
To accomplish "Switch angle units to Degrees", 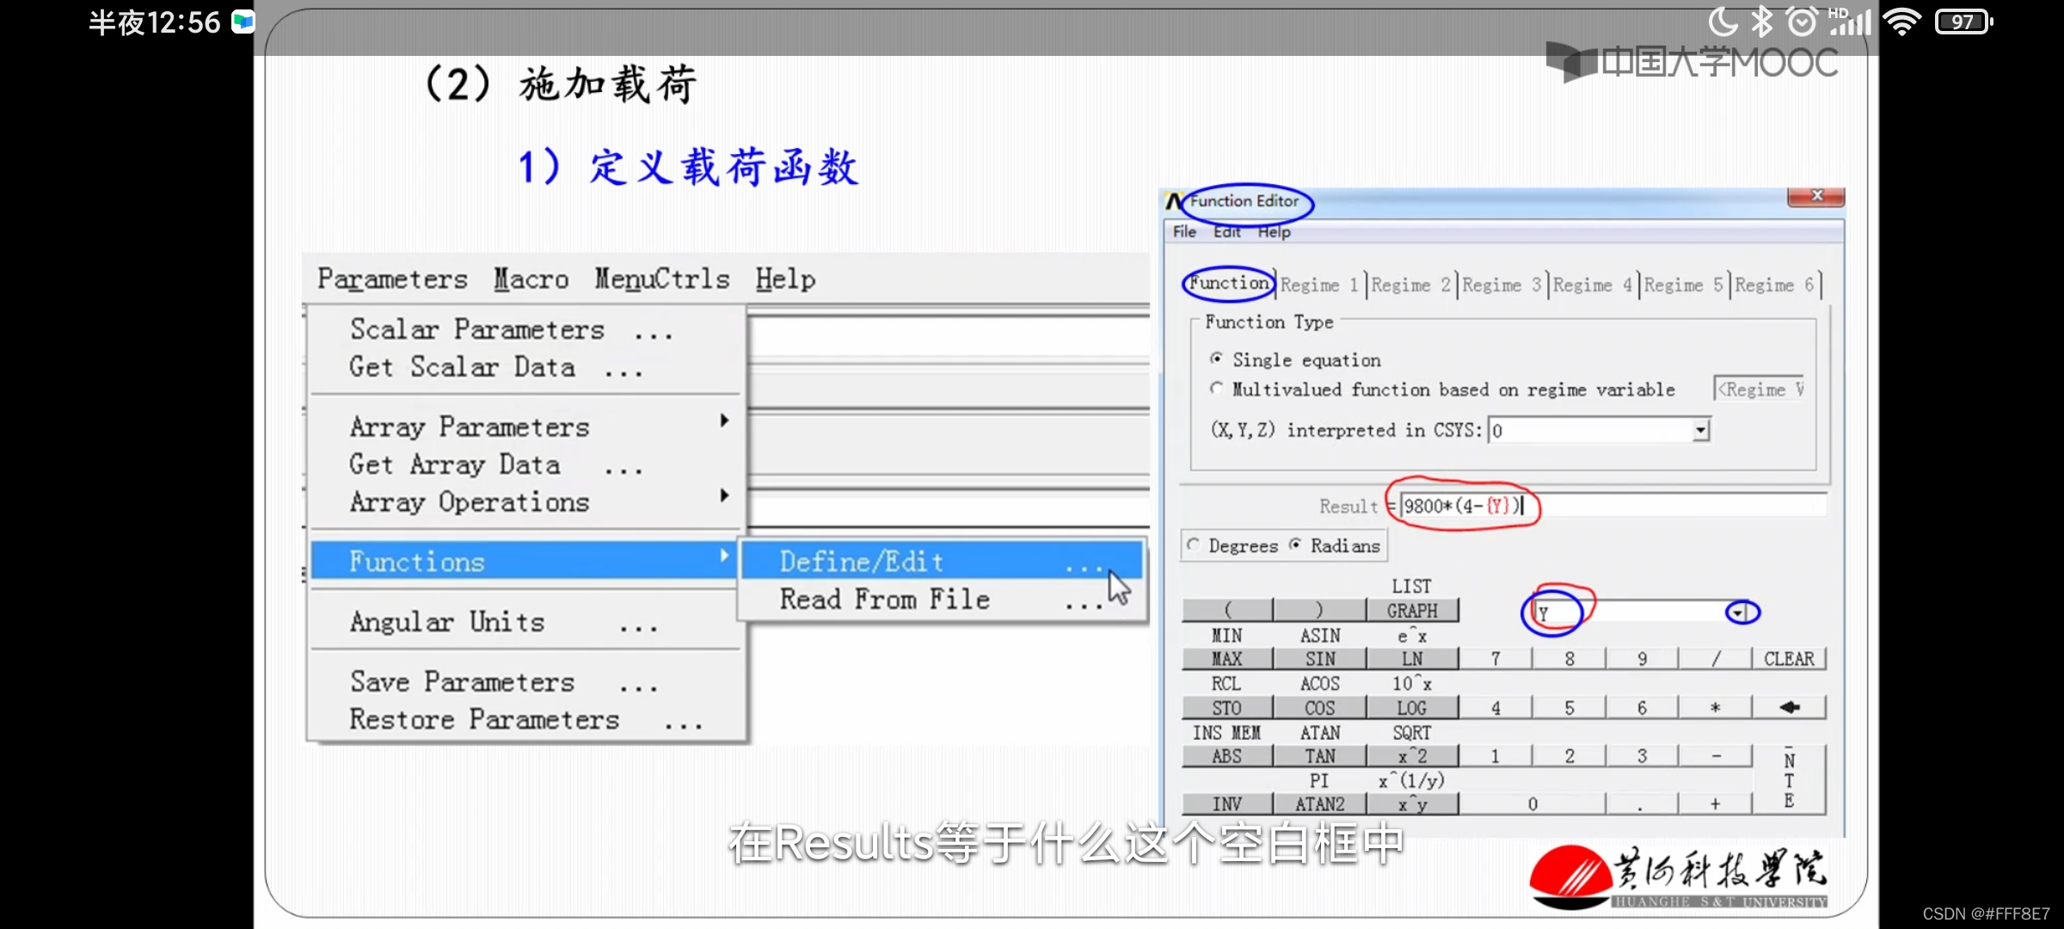I will 1194,545.
